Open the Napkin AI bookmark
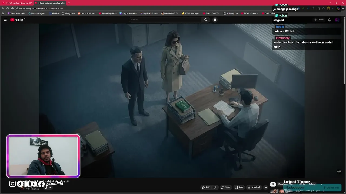Screen dimensions: 346x194 coord(149,13)
